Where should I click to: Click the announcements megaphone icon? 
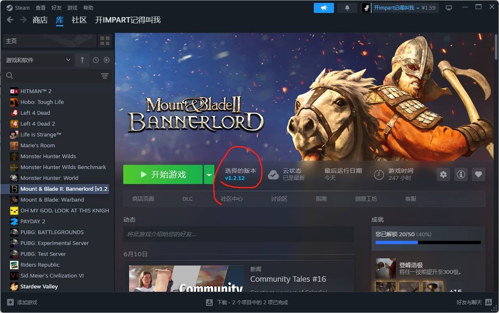point(323,8)
